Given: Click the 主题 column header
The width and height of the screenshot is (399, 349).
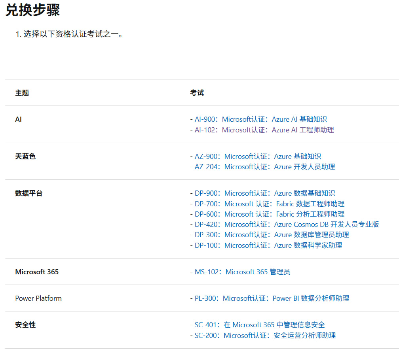Looking at the screenshot, I should [22, 93].
